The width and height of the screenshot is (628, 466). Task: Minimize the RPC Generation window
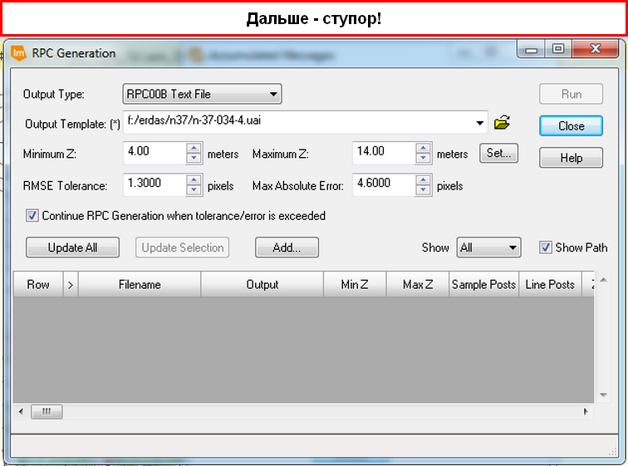pyautogui.click(x=531, y=50)
